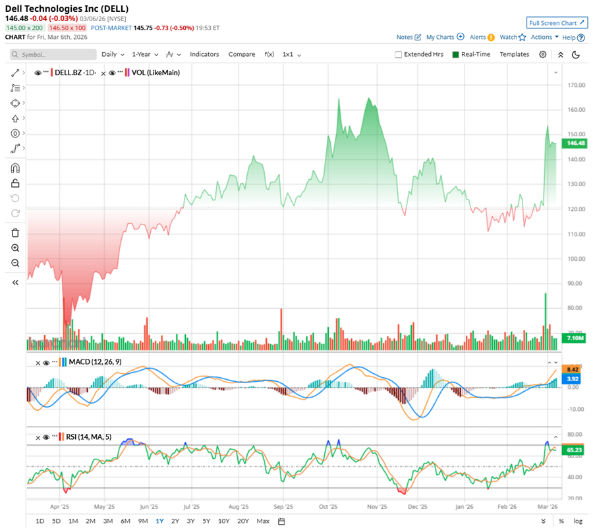This screenshot has width=595, height=528.
Task: Collapse header with double up chevron
Action: (561, 55)
